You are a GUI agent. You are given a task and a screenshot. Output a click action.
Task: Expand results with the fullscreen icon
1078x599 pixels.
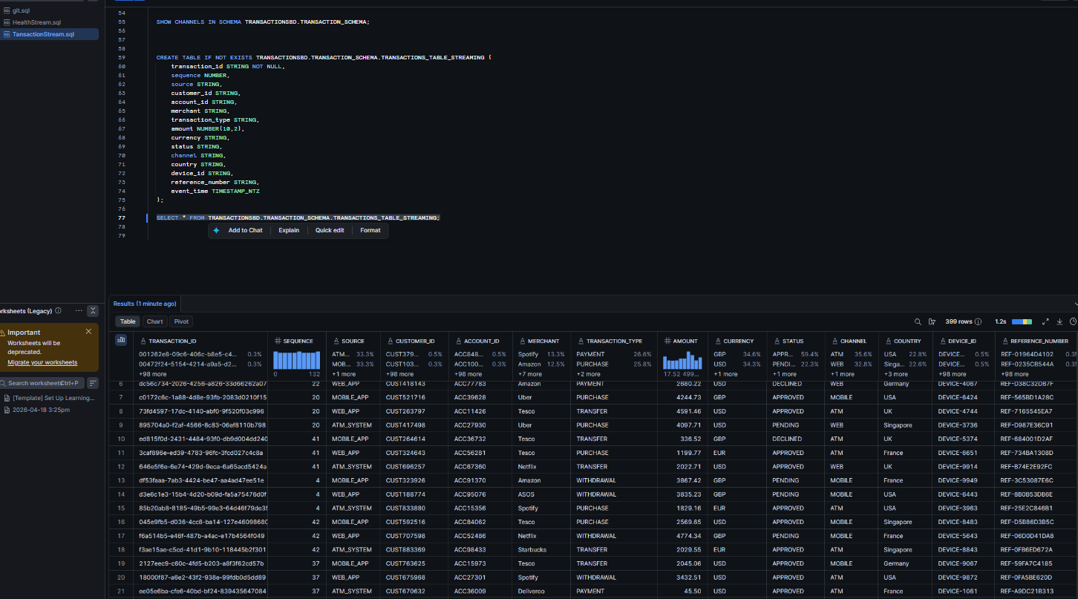1045,321
